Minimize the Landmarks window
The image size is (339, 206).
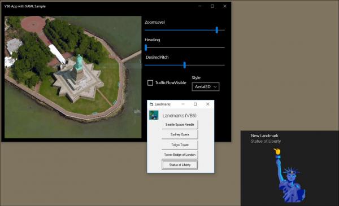coord(183,104)
